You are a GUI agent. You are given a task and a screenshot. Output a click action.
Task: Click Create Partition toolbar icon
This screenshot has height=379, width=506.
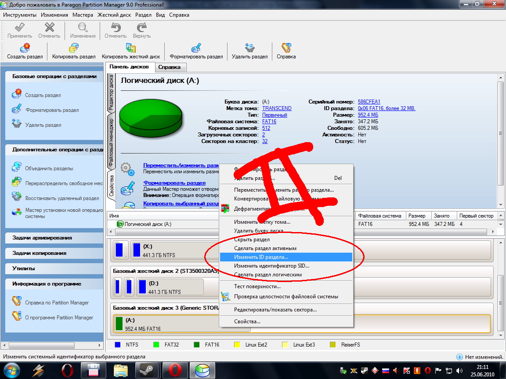click(25, 48)
